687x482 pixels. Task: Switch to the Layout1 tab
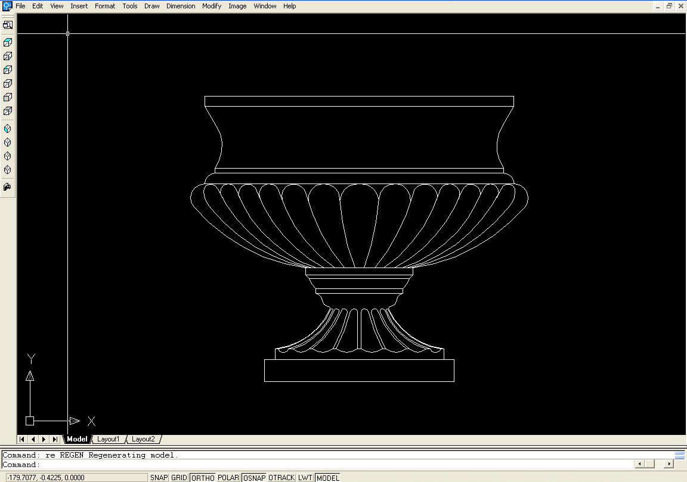coord(109,439)
